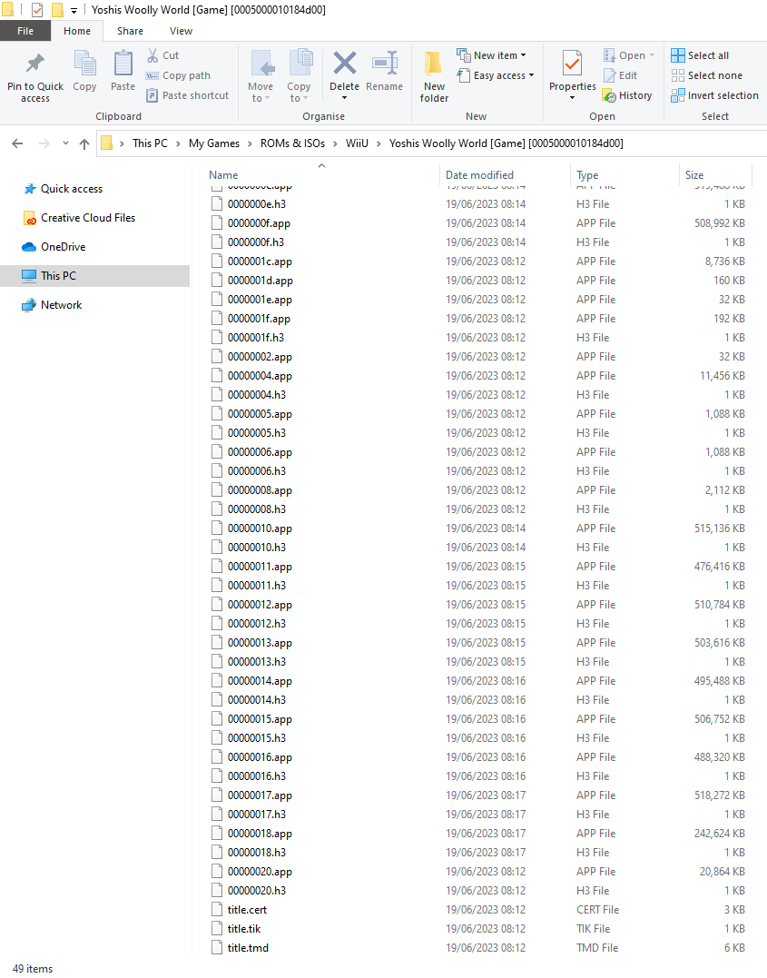Click the file icon of title.tmd
This screenshot has height=978, width=767.
point(216,947)
